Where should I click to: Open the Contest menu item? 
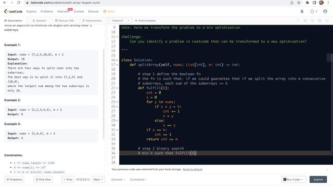coord(79,11)
